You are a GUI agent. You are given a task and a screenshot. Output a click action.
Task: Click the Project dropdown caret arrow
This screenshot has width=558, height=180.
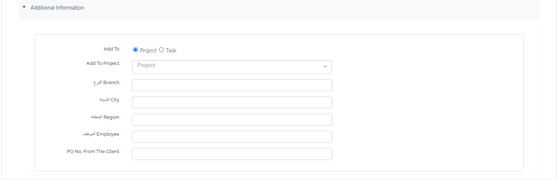click(325, 67)
